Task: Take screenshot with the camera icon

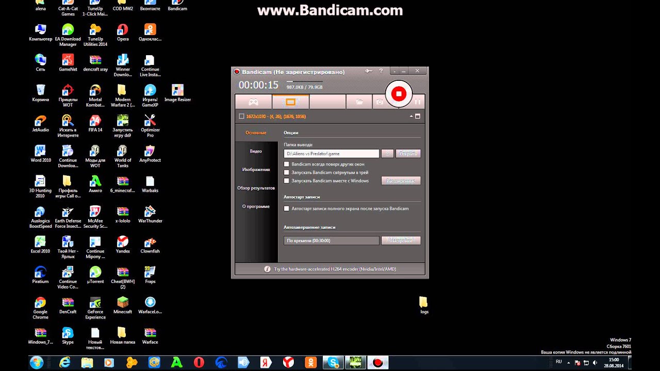Action: click(x=379, y=102)
